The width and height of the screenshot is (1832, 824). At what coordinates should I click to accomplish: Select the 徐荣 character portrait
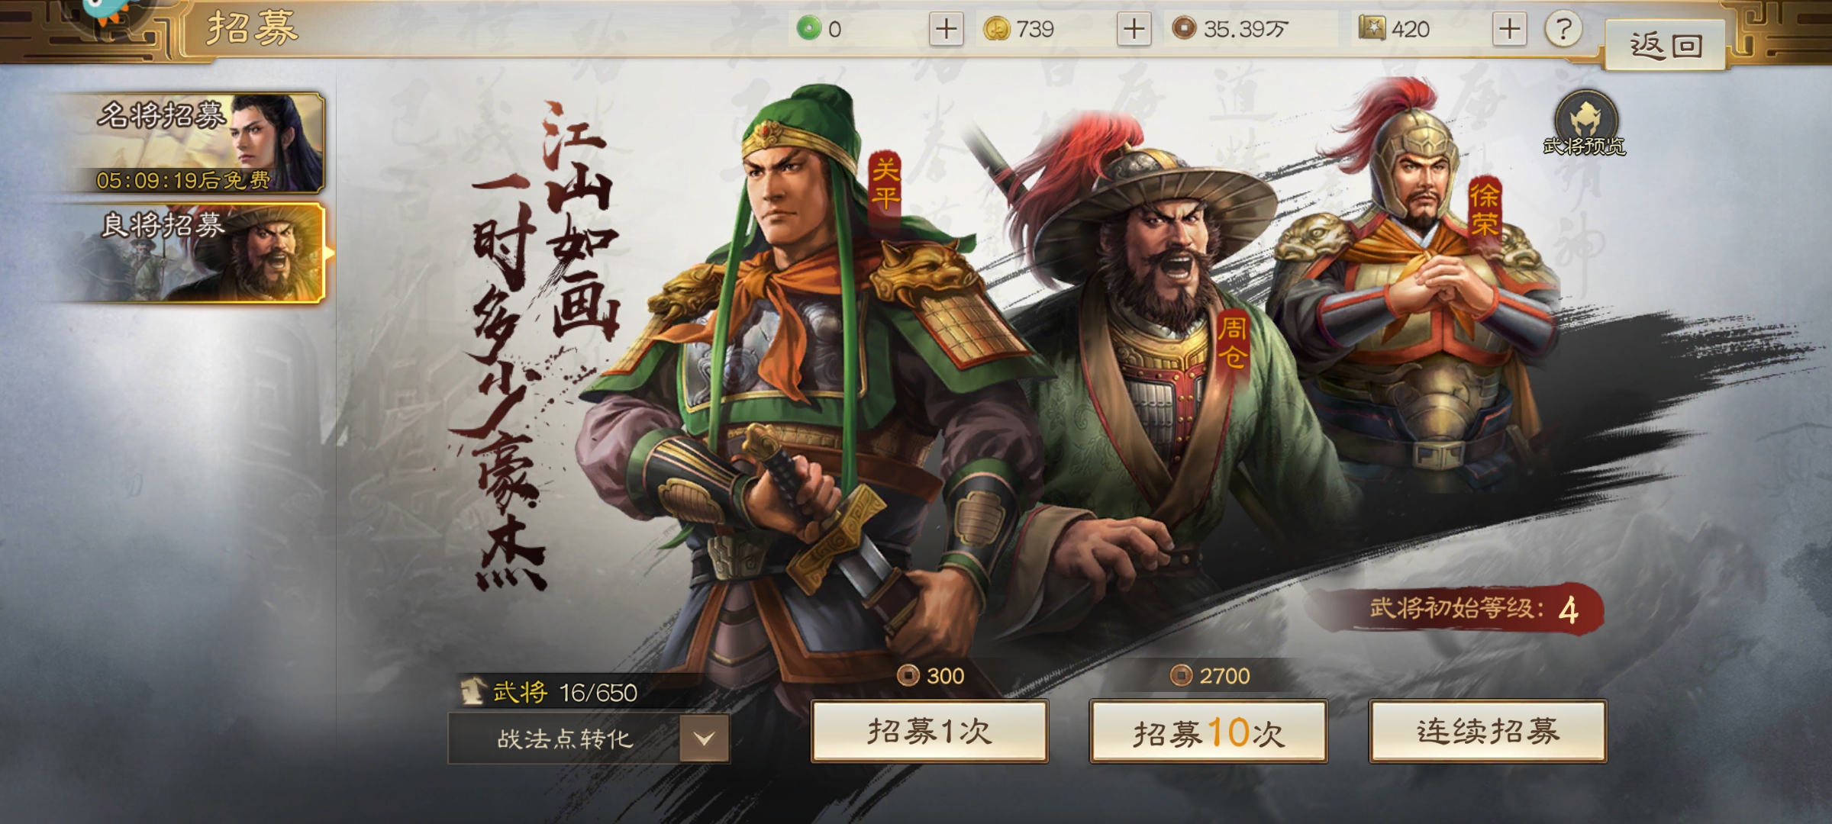point(1420,290)
